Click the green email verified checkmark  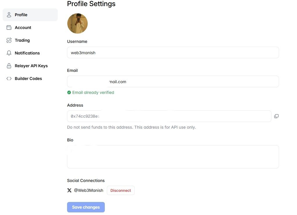[69, 92]
